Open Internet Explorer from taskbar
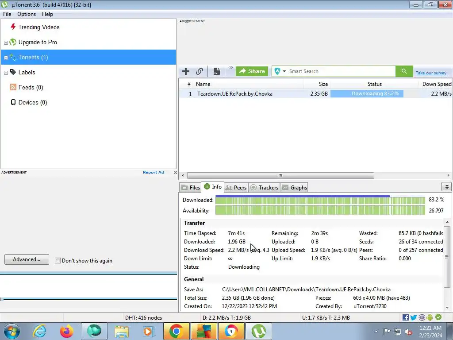 39,331
